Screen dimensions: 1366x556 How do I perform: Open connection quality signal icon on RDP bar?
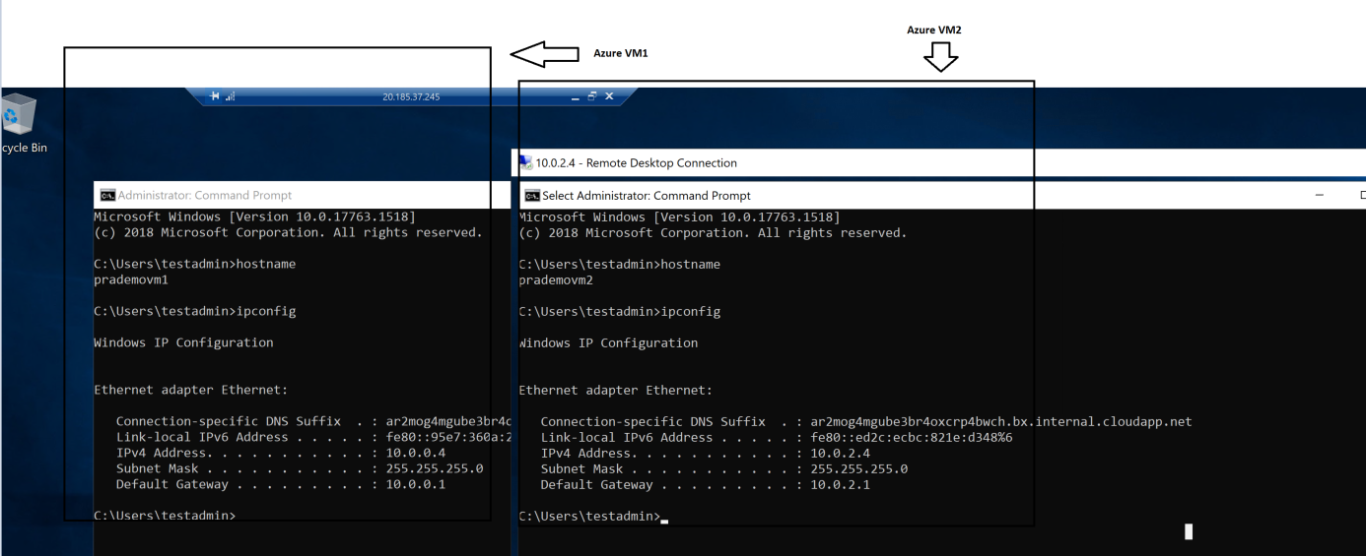[x=231, y=96]
